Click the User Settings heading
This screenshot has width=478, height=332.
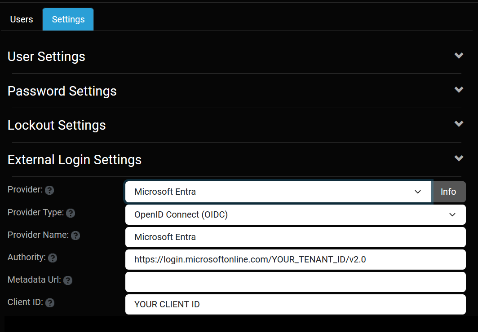(46, 57)
